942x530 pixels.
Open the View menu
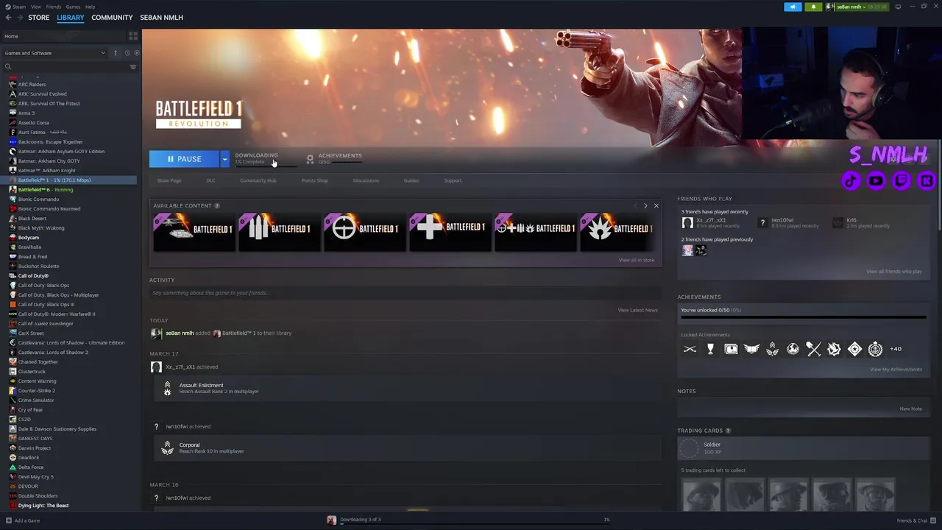[x=35, y=7]
